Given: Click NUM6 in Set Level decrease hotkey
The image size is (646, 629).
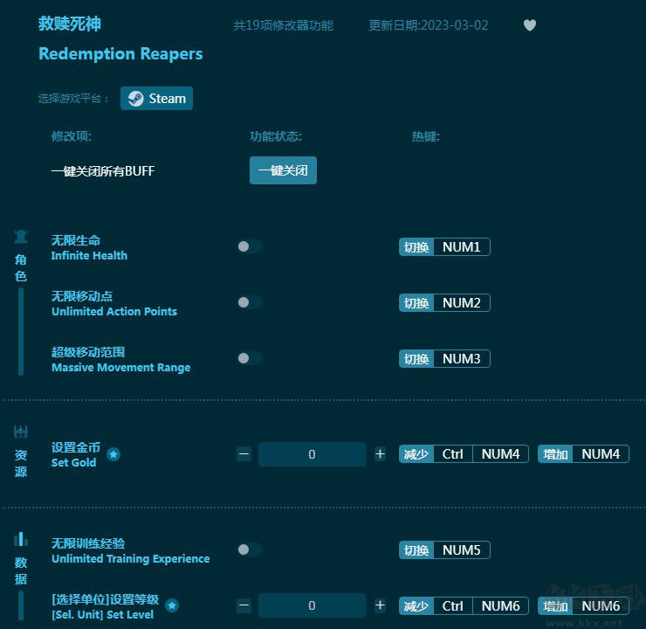Looking at the screenshot, I should click(500, 606).
